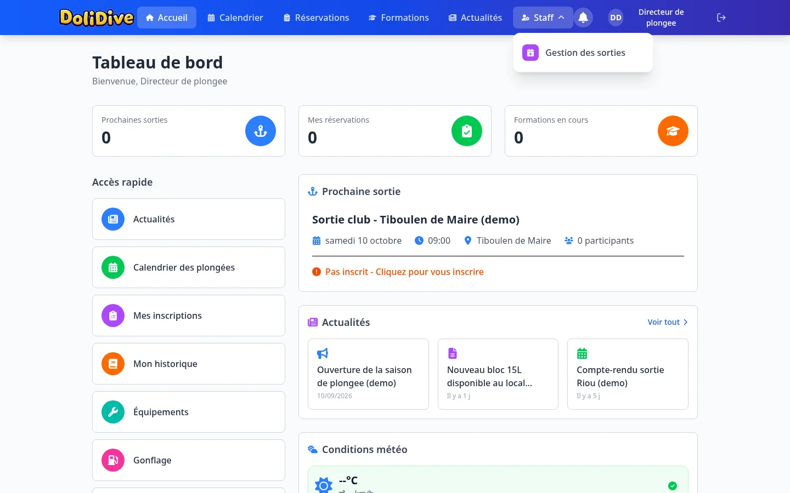This screenshot has height=493, width=790.
Task: Click the Sortie club - Tiboulen de Maire title
Action: 416,220
